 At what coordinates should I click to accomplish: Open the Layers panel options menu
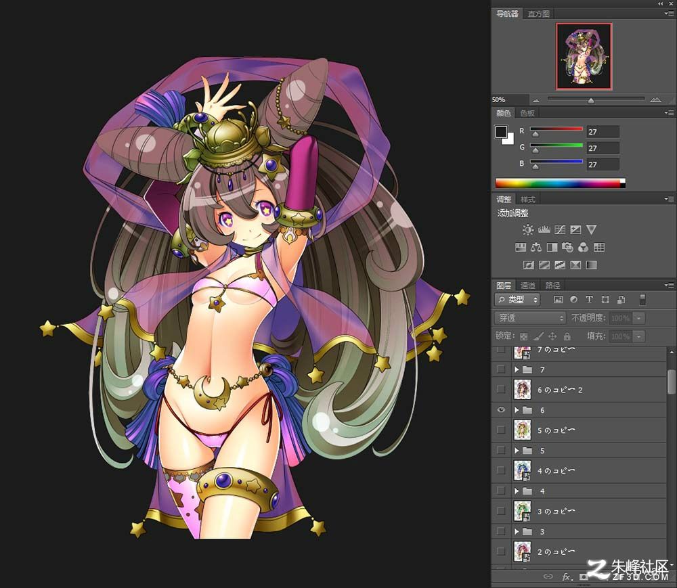tap(669, 285)
